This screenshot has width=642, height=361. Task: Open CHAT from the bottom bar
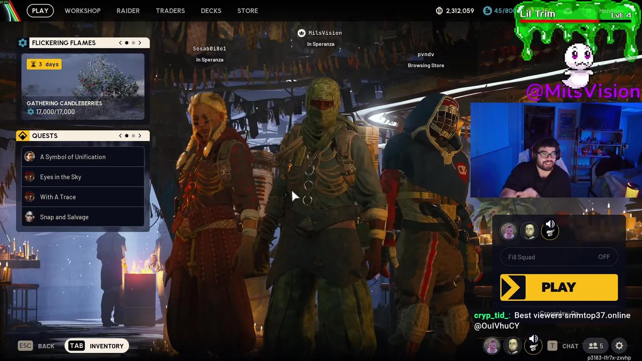[x=570, y=346]
